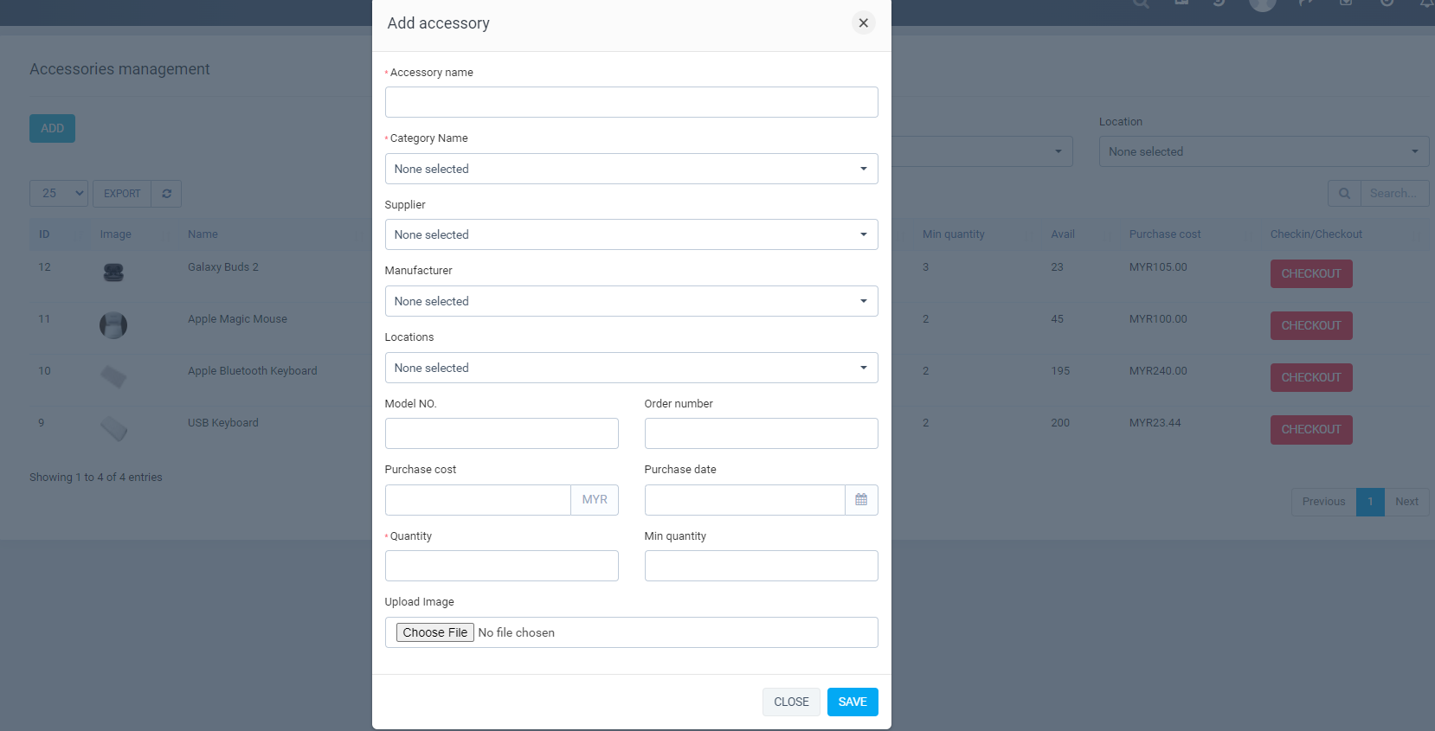The height and width of the screenshot is (731, 1435).
Task: Open the page size 25 selector
Action: [59, 194]
